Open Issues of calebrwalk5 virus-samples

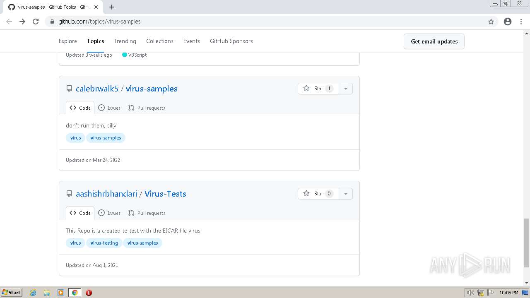[x=109, y=108]
